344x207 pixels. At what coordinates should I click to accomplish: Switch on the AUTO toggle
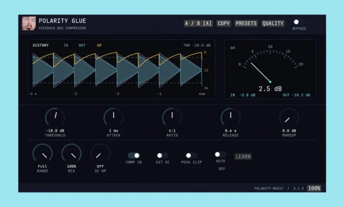click(220, 155)
